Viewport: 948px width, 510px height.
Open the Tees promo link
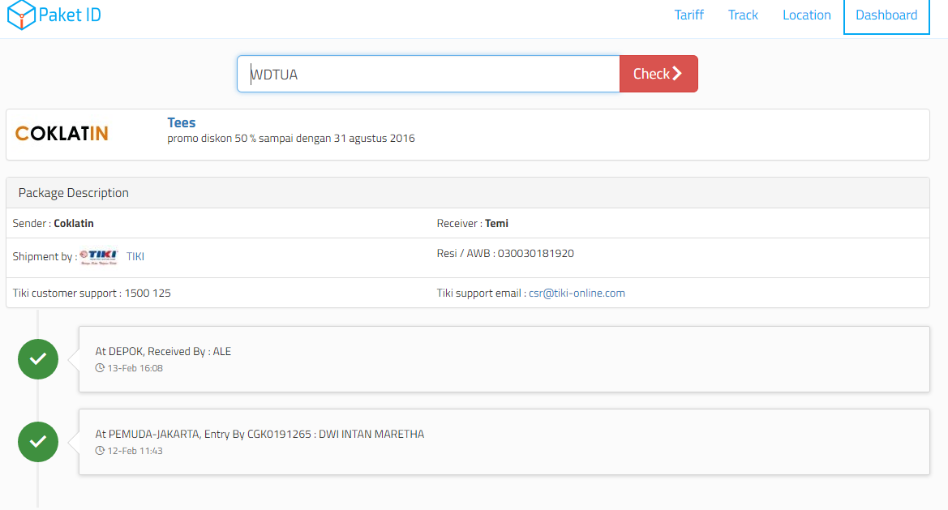182,122
